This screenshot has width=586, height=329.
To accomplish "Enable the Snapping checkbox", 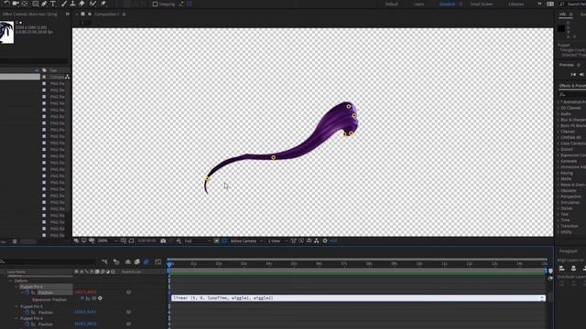I will (x=155, y=4).
